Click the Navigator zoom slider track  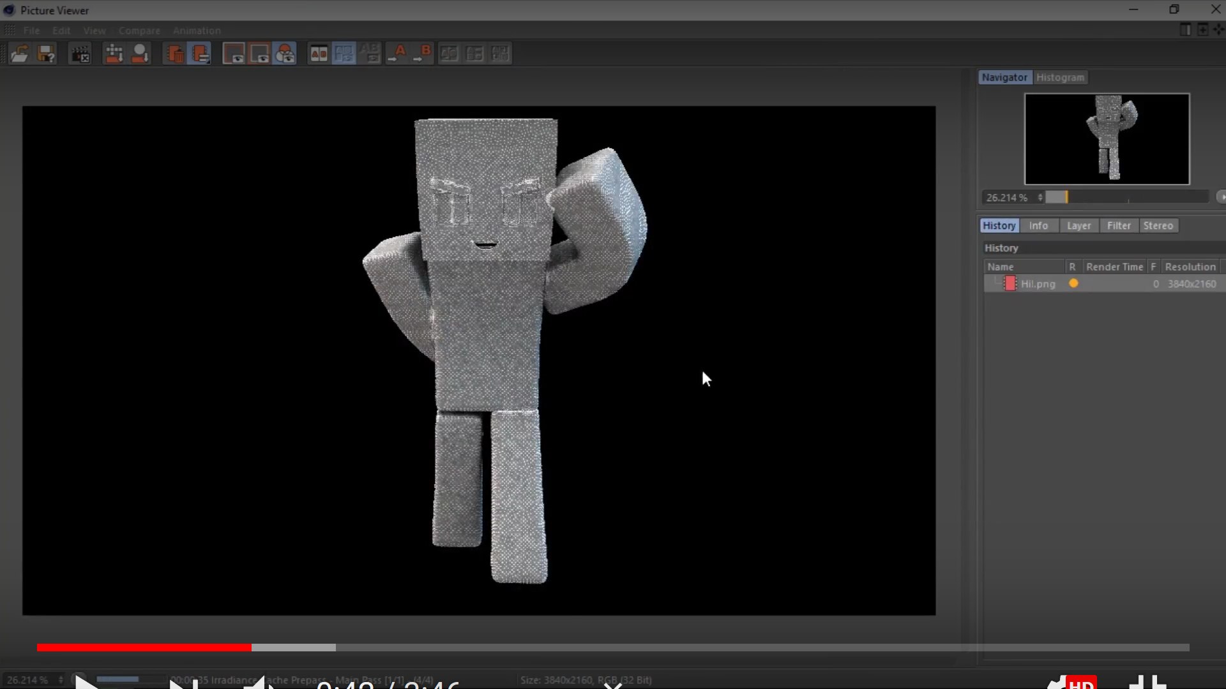pyautogui.click(x=1127, y=198)
